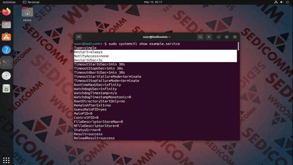Click the TimeoutStartUSec=1min 30s line

[x=99, y=64]
